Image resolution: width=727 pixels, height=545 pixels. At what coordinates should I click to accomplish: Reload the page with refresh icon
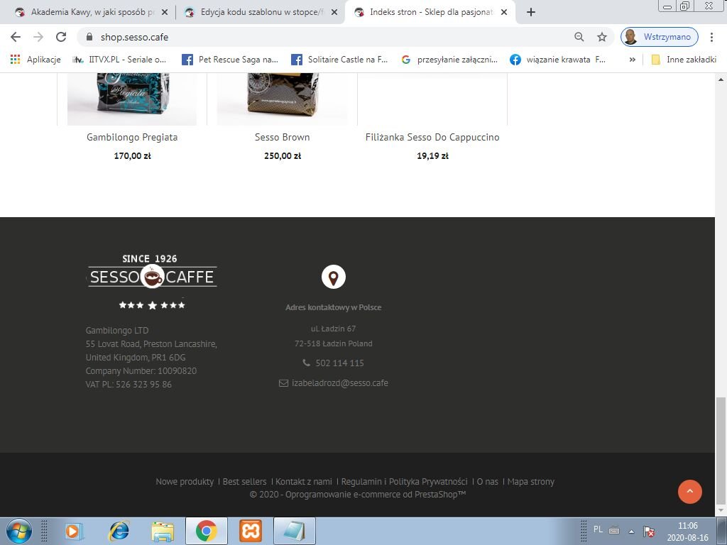(61, 37)
